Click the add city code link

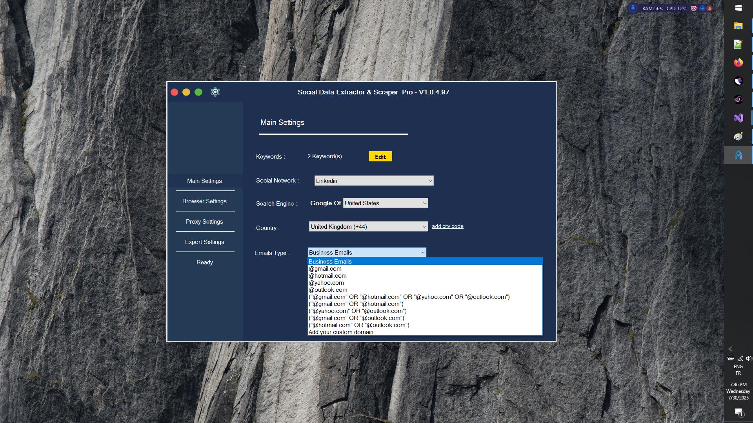coord(447,226)
